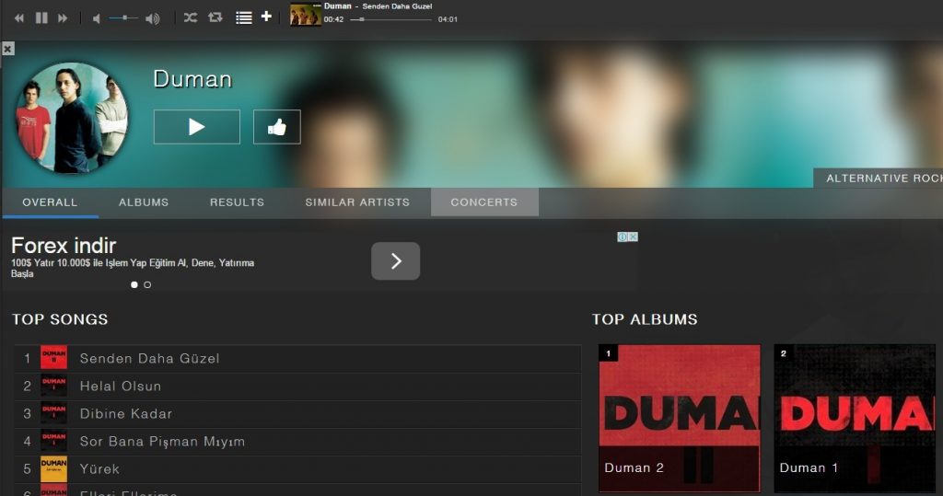This screenshot has width=943, height=496.
Task: Click cover art beside Helal Olsun
Action: coord(53,386)
